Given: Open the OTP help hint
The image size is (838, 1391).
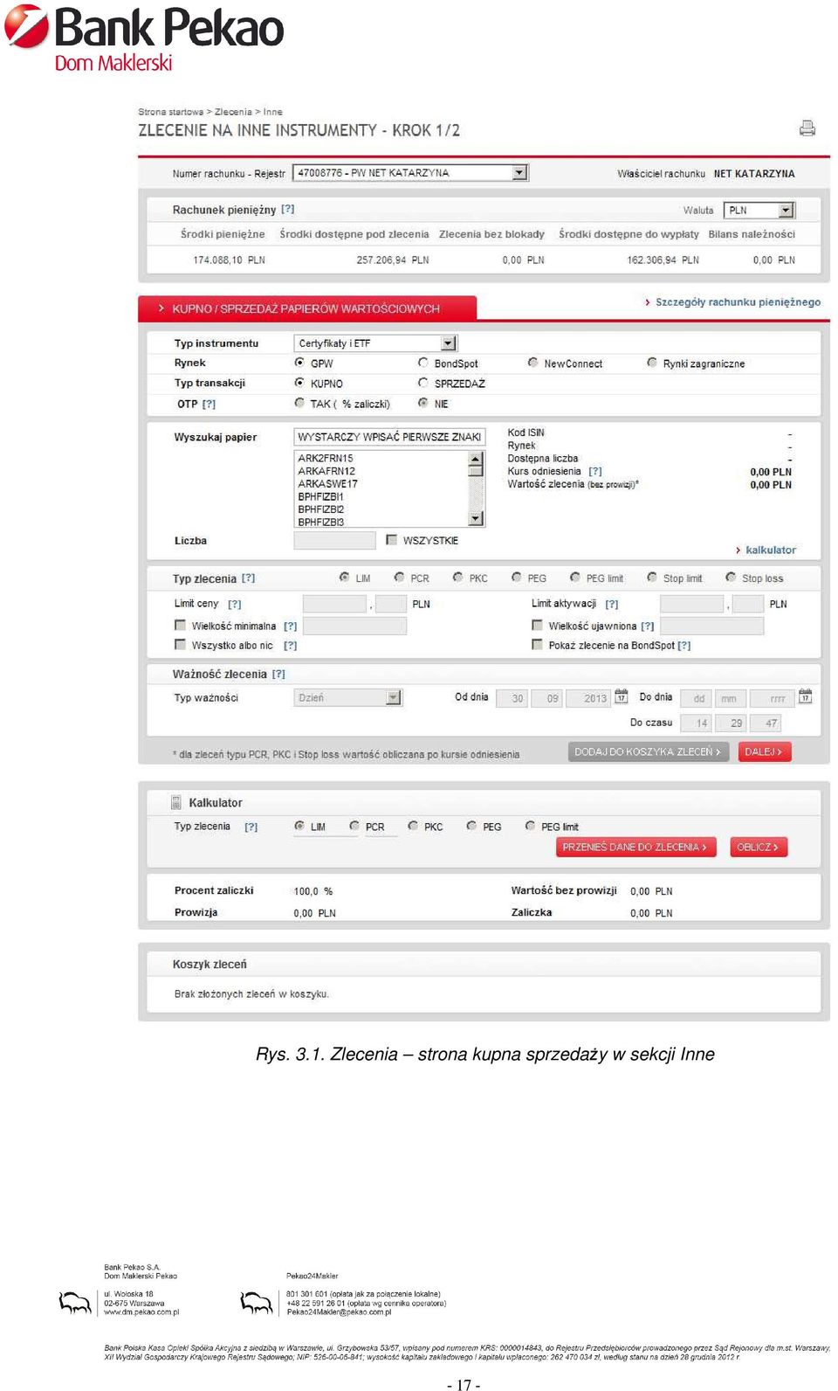Looking at the screenshot, I should (x=209, y=404).
